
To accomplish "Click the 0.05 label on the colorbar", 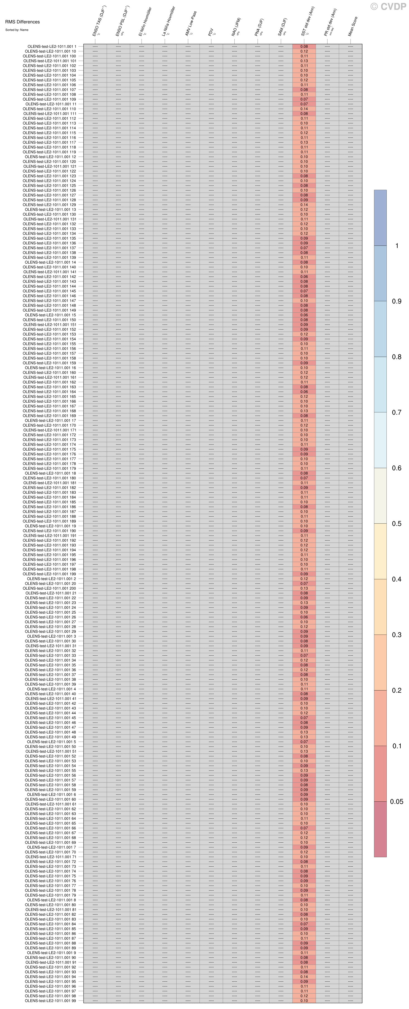I will click(x=396, y=801).
